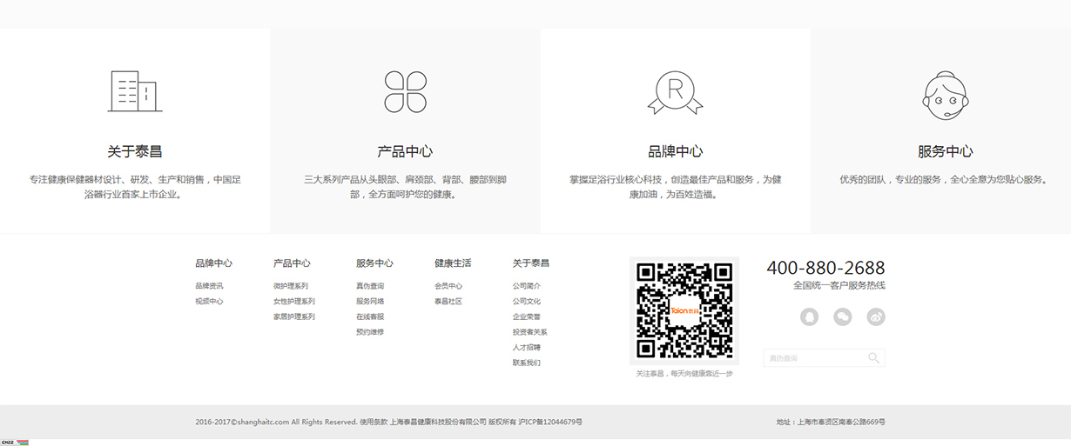Open the 预约维修 footer link
Viewport: 1071px width, 446px height.
pyautogui.click(x=370, y=332)
